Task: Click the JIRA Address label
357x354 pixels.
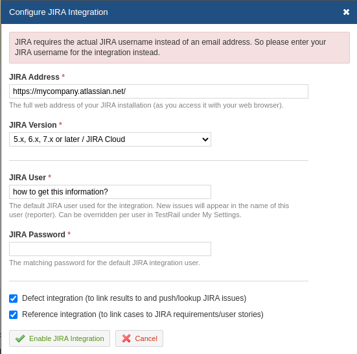Action: [x=34, y=77]
